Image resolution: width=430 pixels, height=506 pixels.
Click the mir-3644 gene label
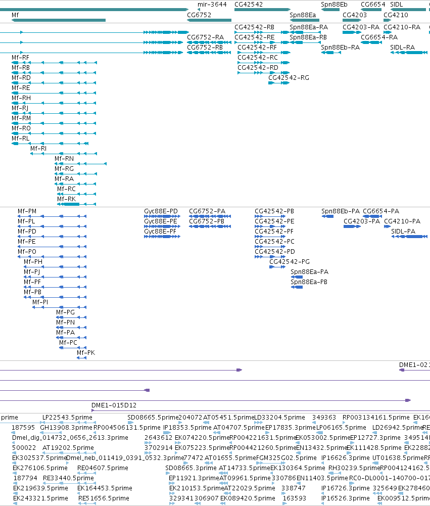point(212,5)
